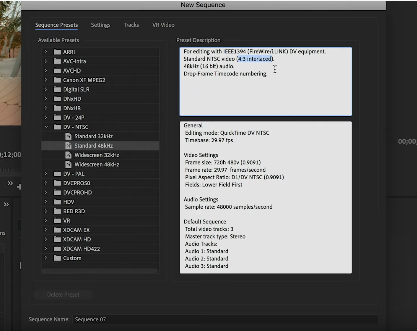The width and height of the screenshot is (417, 331).
Task: Expand the HDV presets chevron
Action: coord(46,202)
